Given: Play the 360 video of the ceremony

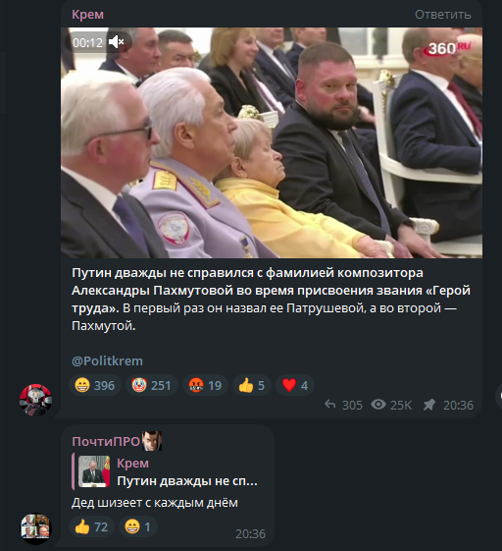Looking at the screenshot, I should point(272,142).
